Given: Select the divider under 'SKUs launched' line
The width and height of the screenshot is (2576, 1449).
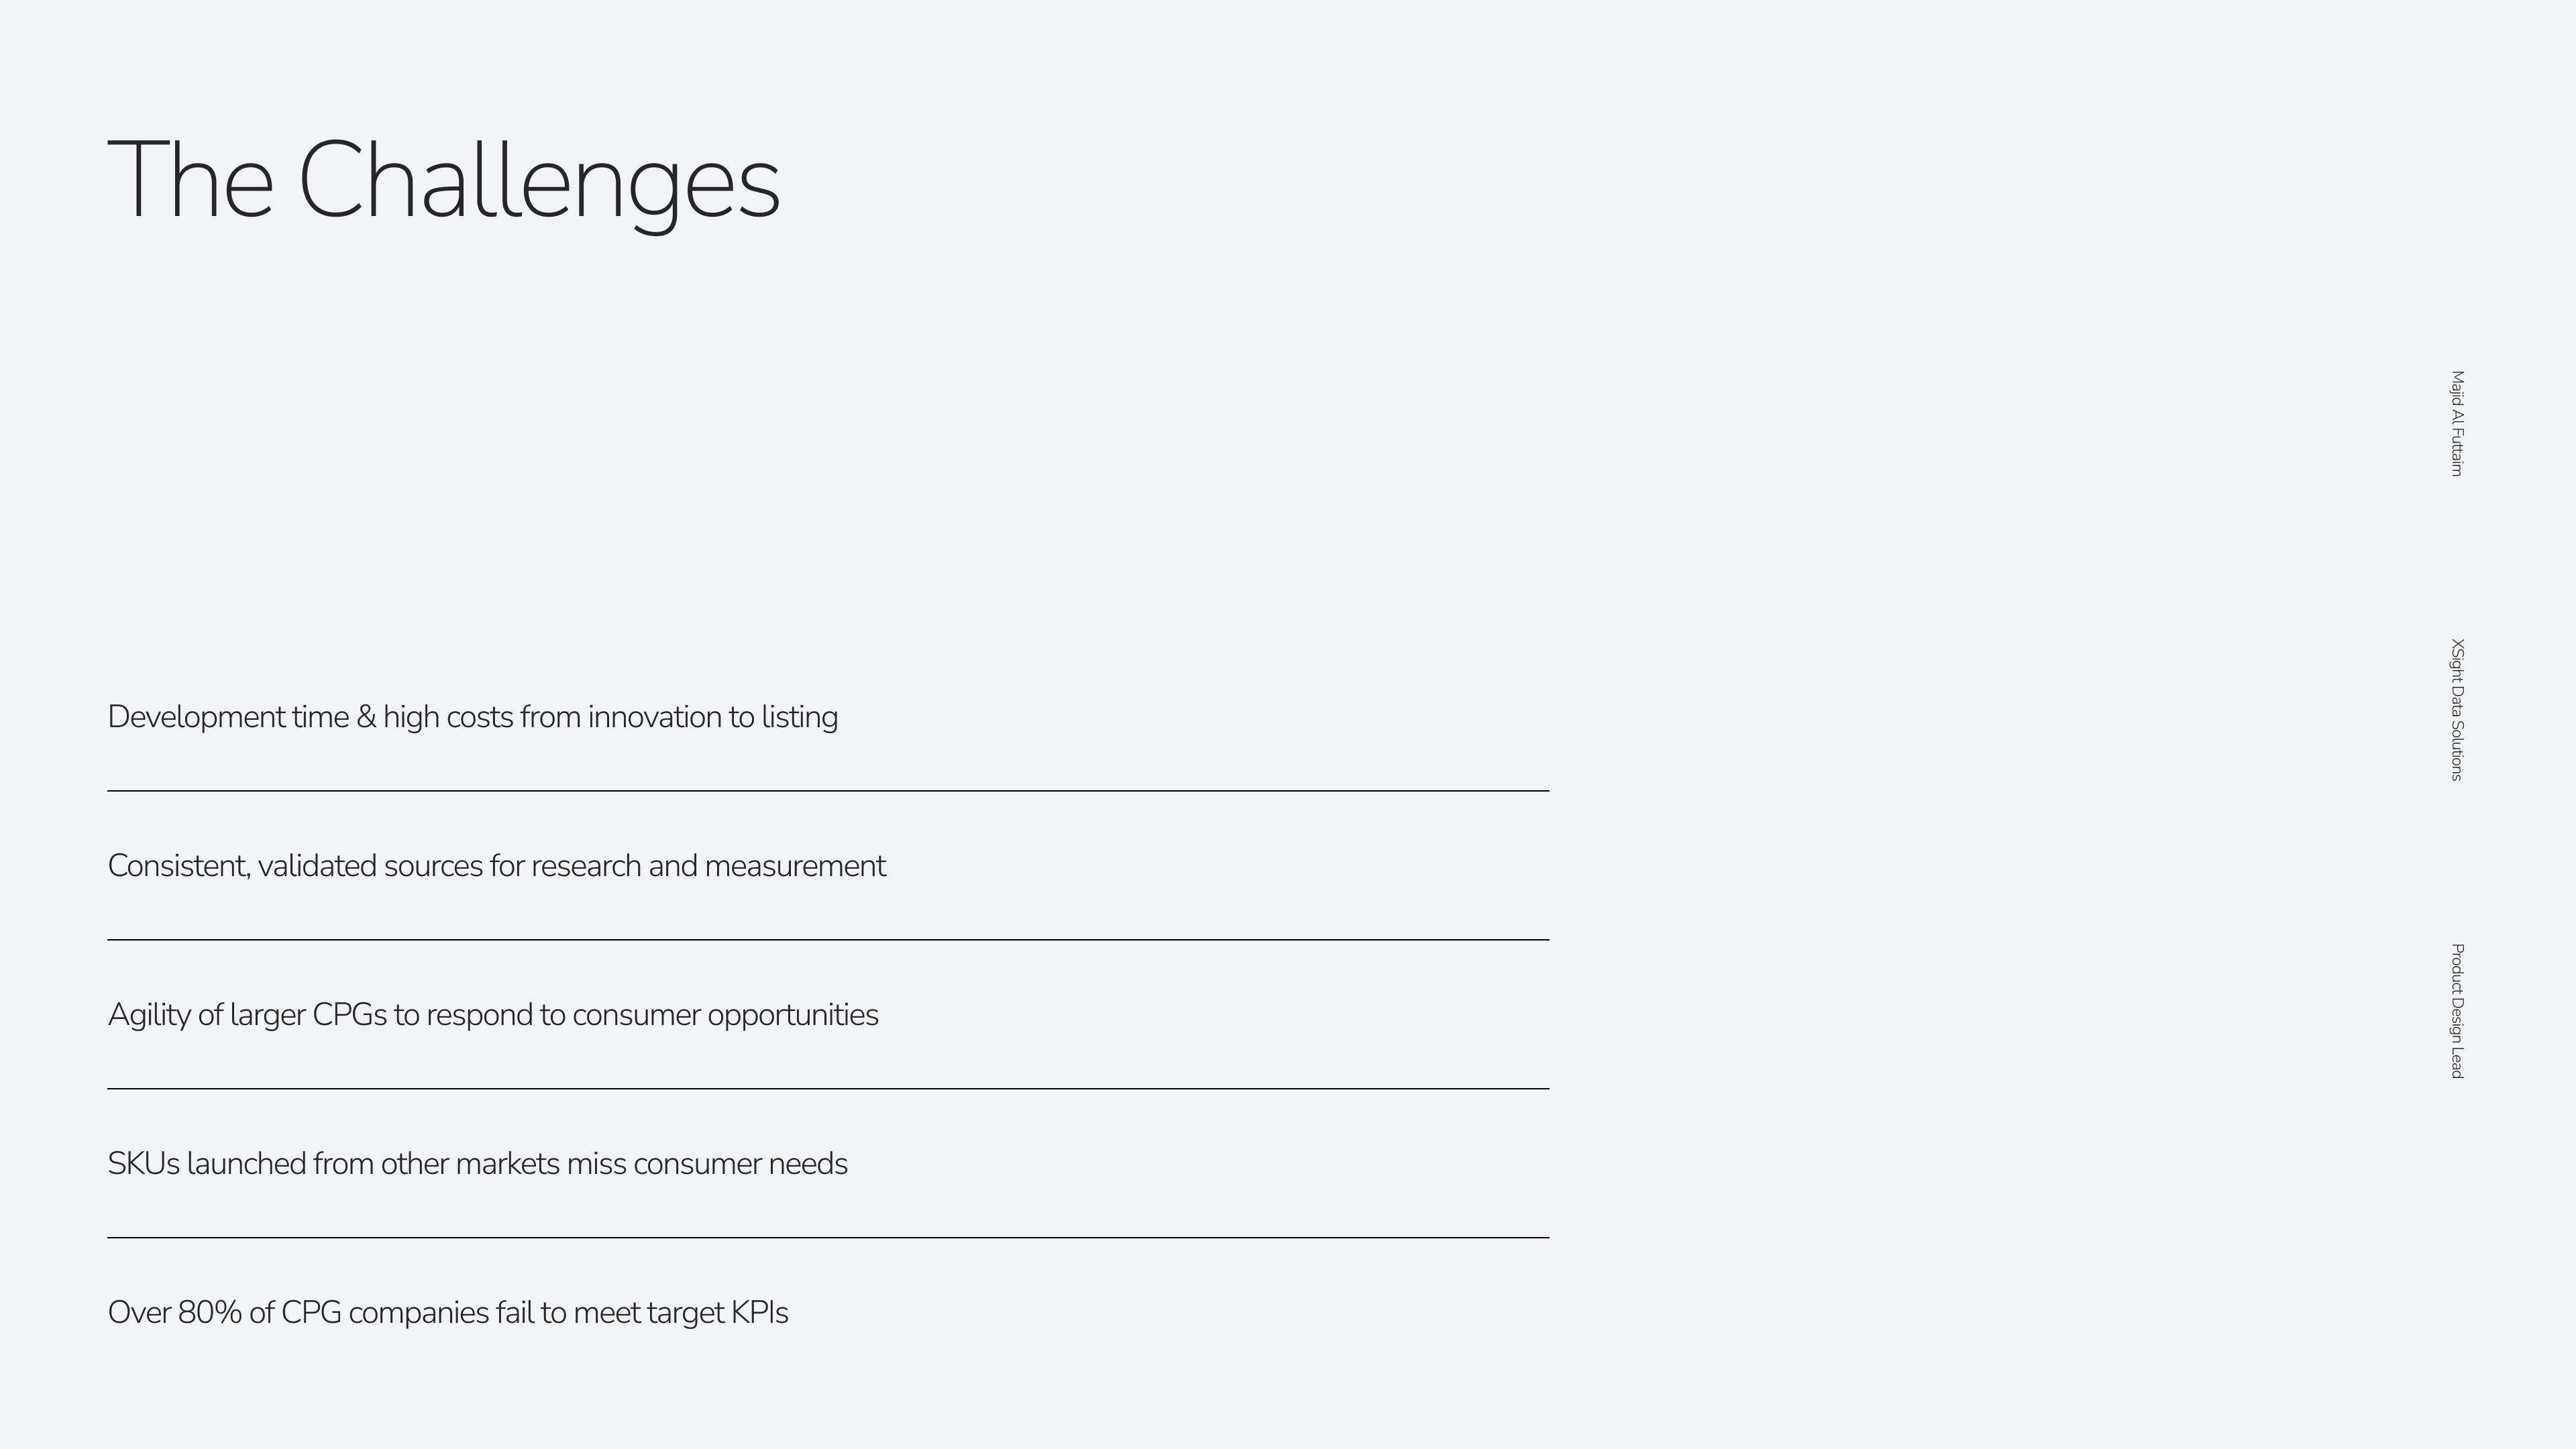Looking at the screenshot, I should pos(828,1238).
